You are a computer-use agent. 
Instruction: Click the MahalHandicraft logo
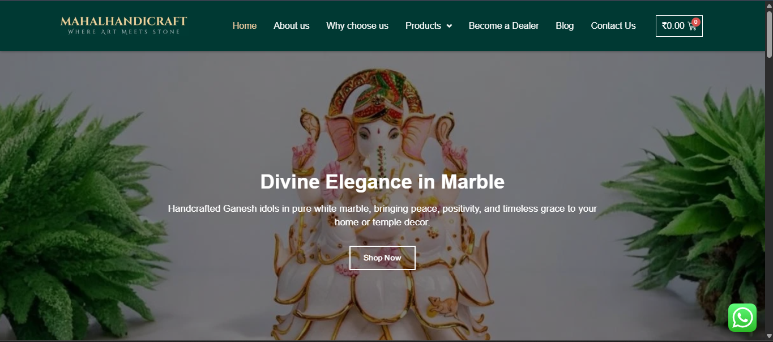tap(123, 25)
